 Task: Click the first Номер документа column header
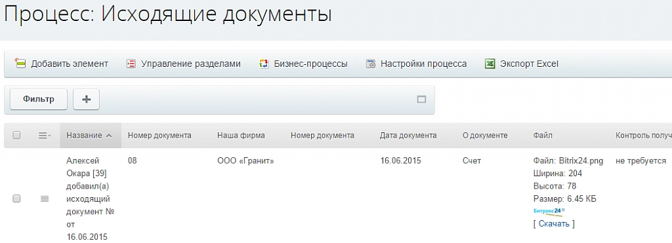pyautogui.click(x=159, y=135)
